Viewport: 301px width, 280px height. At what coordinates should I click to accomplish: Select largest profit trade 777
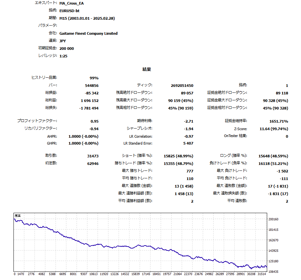point(190,171)
